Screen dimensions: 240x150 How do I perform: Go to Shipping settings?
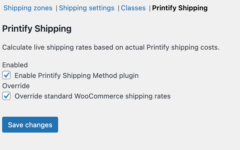(x=86, y=8)
